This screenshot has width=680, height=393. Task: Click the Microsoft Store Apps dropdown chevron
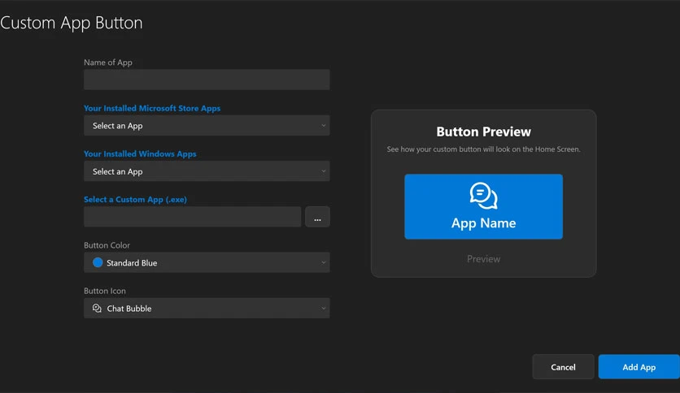323,126
